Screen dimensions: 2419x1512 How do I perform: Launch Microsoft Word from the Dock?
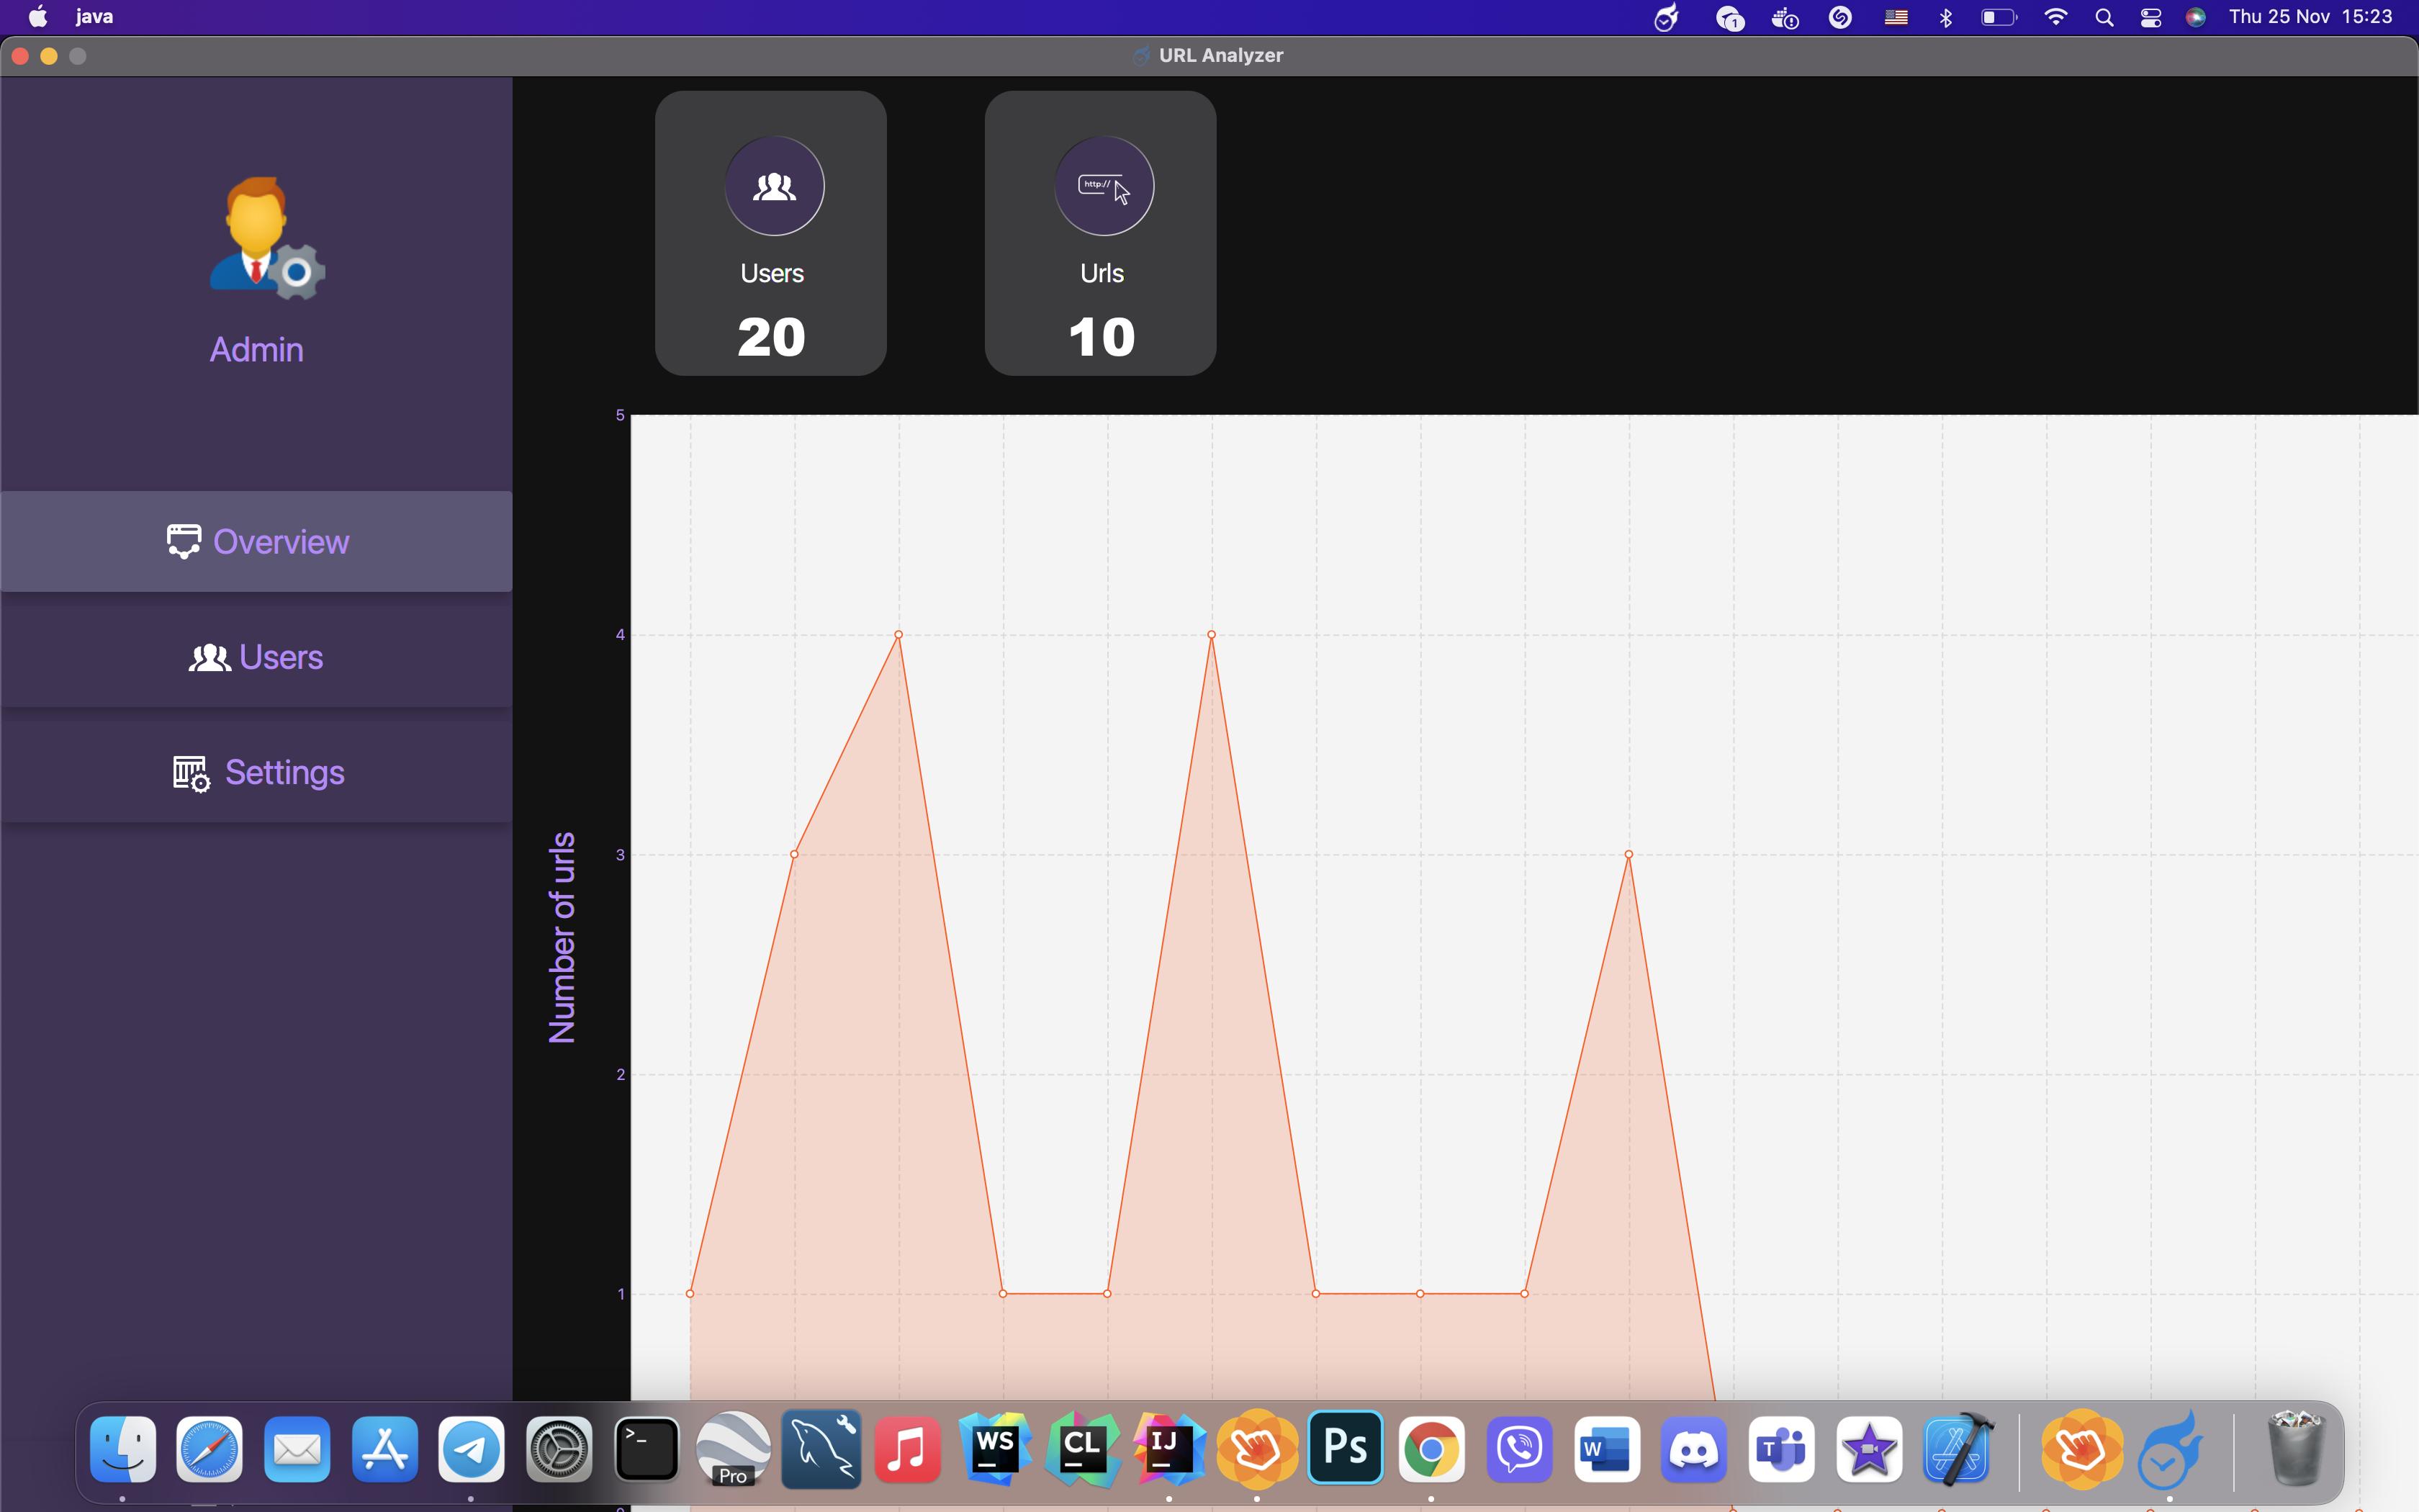click(x=1608, y=1449)
